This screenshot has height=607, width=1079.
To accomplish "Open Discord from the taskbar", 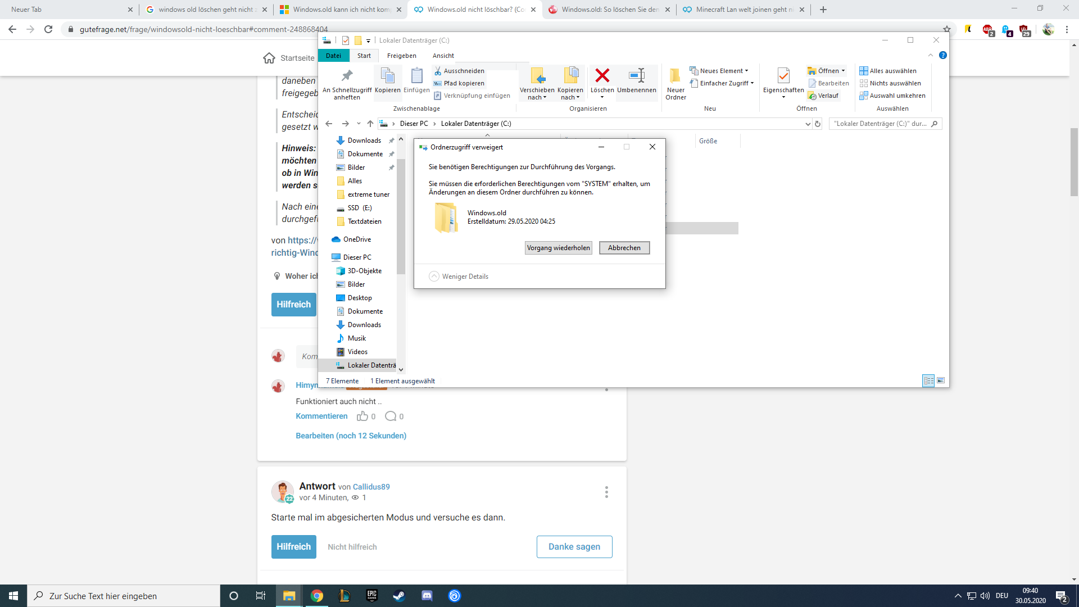I will pos(427,596).
